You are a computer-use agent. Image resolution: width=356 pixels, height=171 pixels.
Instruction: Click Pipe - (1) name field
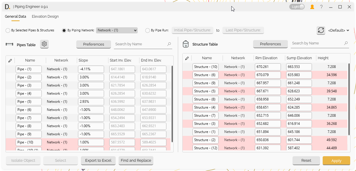[29, 69]
